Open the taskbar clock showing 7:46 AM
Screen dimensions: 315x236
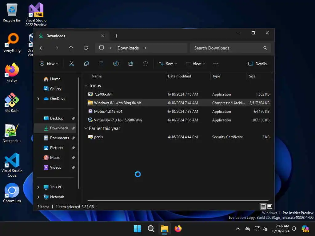pyautogui.click(x=281, y=229)
